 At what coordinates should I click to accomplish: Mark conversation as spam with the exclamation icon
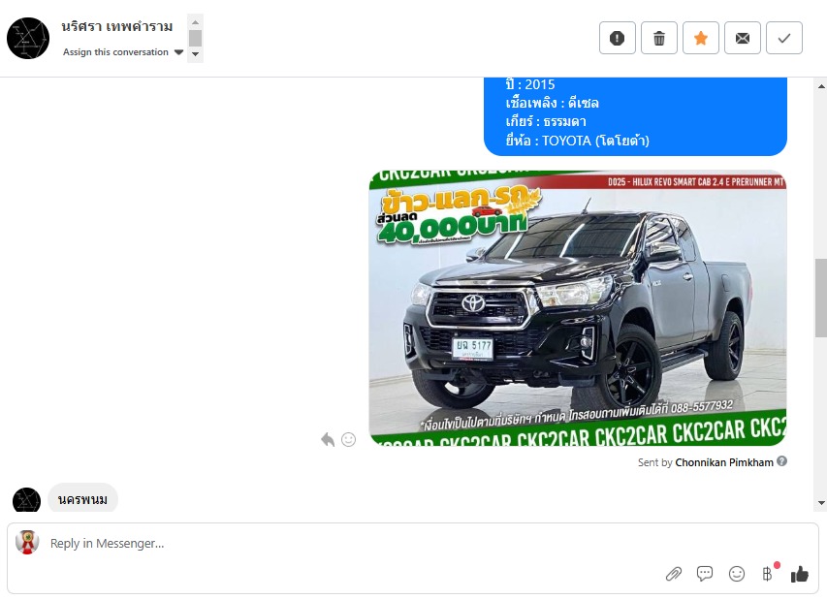[617, 38]
